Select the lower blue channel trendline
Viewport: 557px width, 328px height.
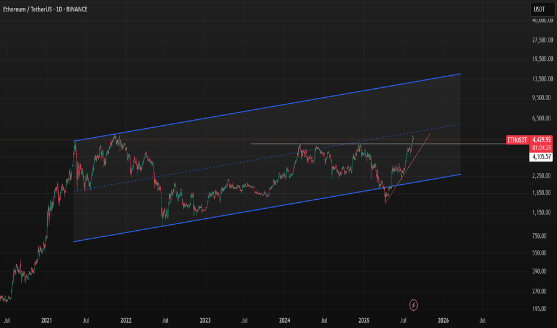click(x=267, y=208)
